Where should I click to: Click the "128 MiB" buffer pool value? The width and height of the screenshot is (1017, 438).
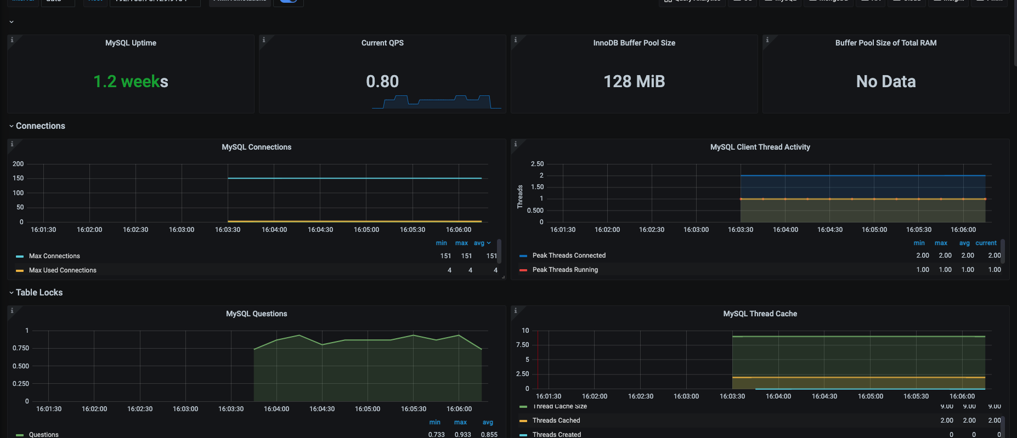634,82
